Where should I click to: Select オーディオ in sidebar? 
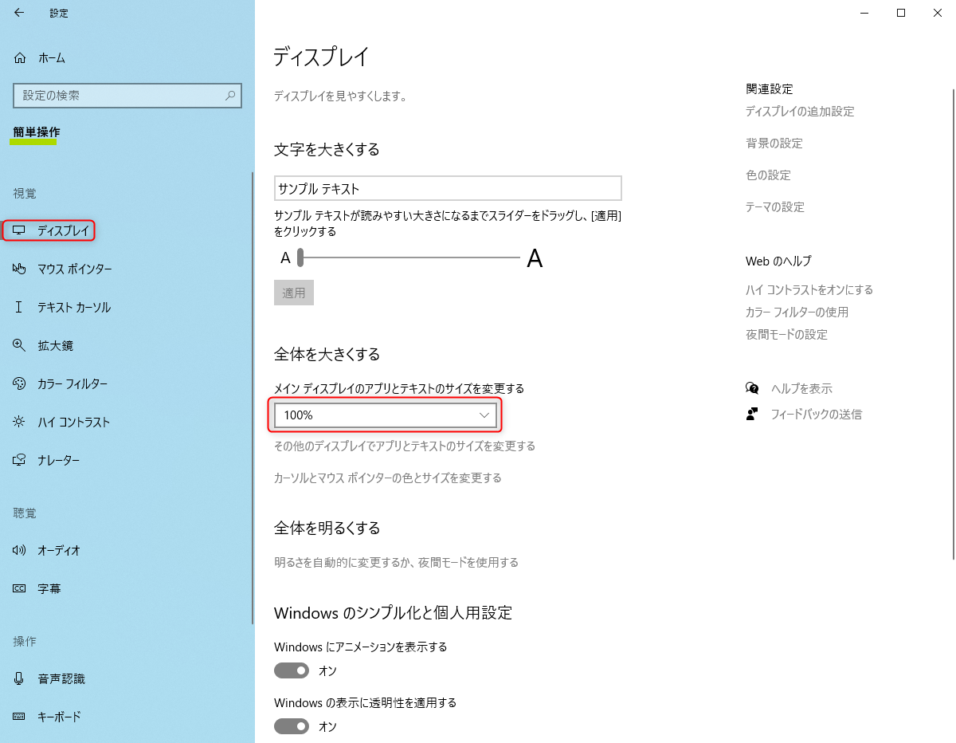click(59, 551)
